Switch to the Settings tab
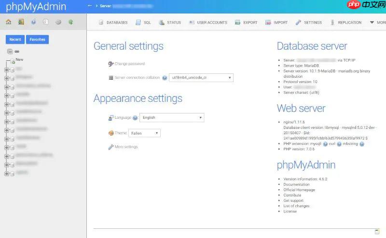Viewport: 386px width, 238px height. 309,22
